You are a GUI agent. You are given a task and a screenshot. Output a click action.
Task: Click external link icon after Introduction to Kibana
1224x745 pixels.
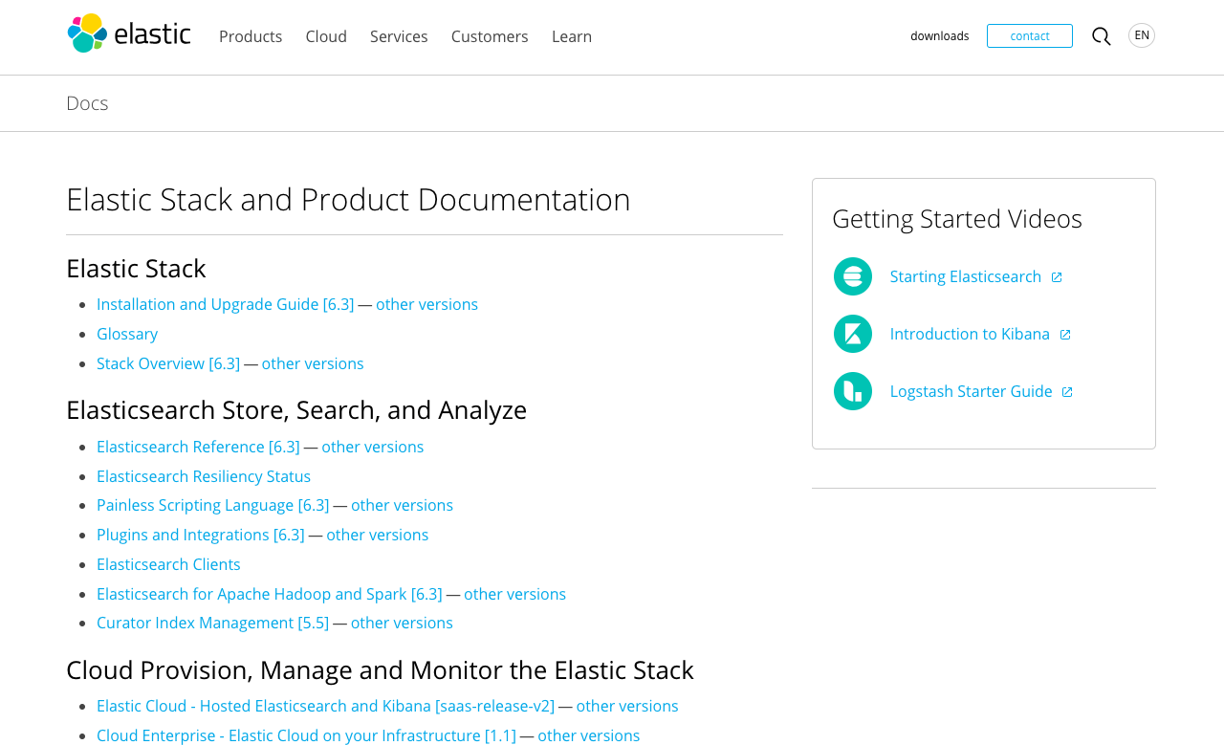coord(1065,335)
